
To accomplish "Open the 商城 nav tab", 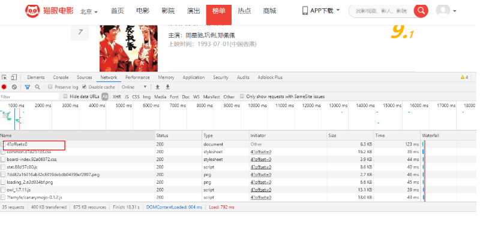I will 269,11.
